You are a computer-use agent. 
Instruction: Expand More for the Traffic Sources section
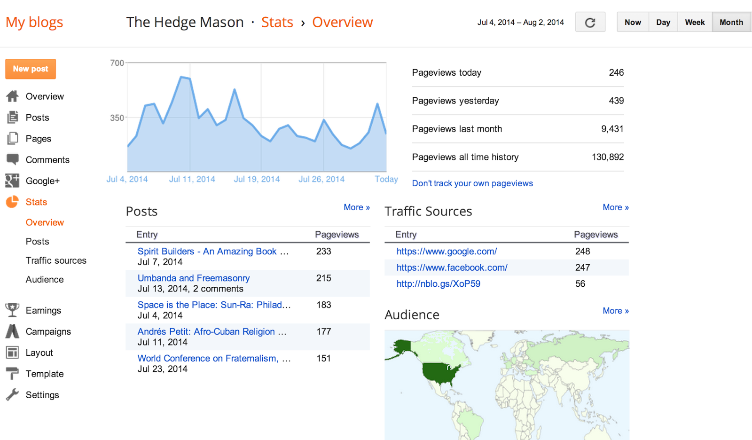coord(616,207)
